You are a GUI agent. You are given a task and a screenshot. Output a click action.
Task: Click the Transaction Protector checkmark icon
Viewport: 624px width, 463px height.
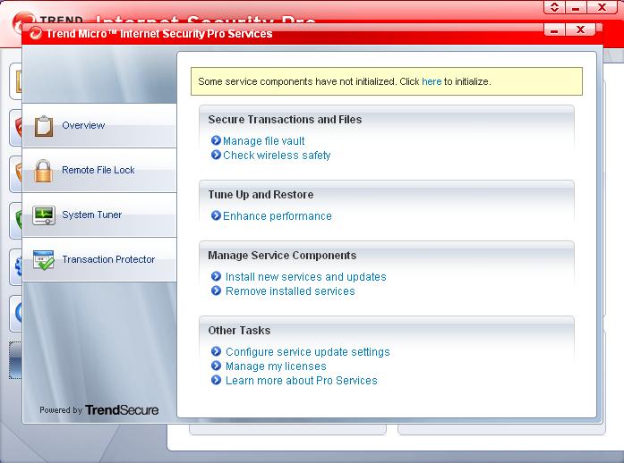43,260
